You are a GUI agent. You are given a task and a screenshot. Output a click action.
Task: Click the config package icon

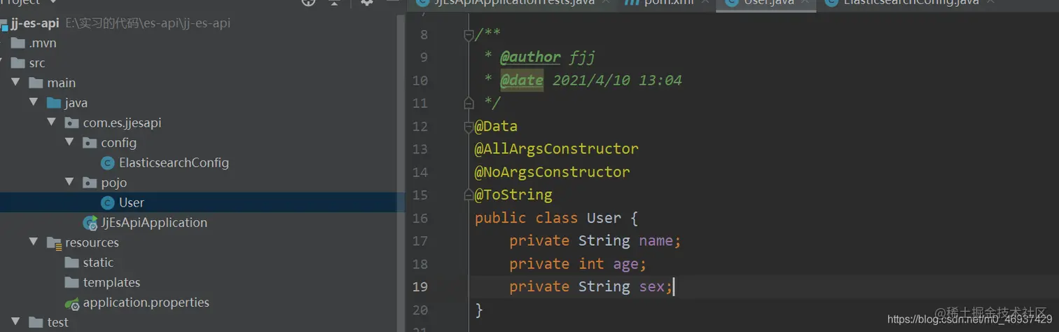[90, 143]
